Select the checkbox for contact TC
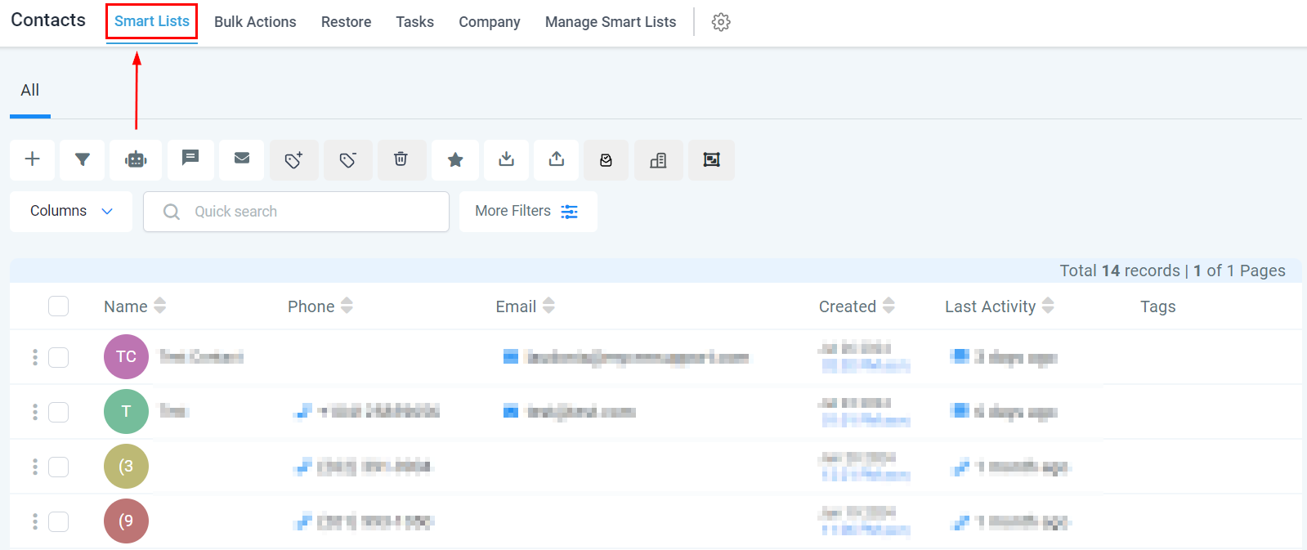Image resolution: width=1307 pixels, height=550 pixels. pos(58,357)
